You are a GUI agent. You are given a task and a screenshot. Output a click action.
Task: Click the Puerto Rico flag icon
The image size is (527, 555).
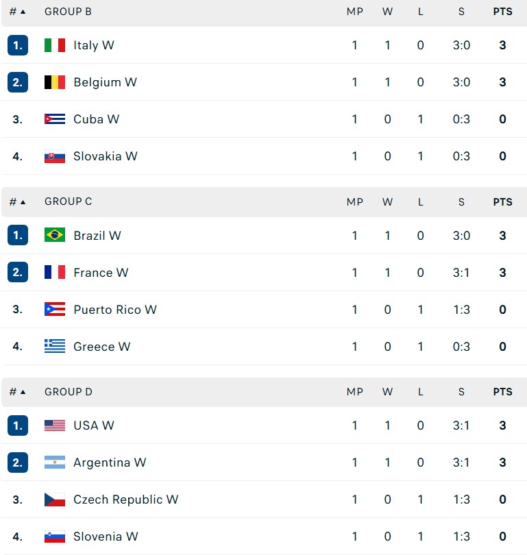click(55, 309)
